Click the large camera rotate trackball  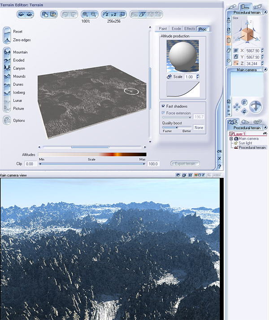click(256, 107)
